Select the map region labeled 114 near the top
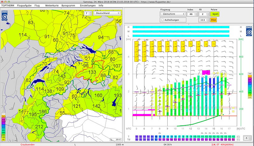This screenshot has width=254, height=146. [23, 35]
